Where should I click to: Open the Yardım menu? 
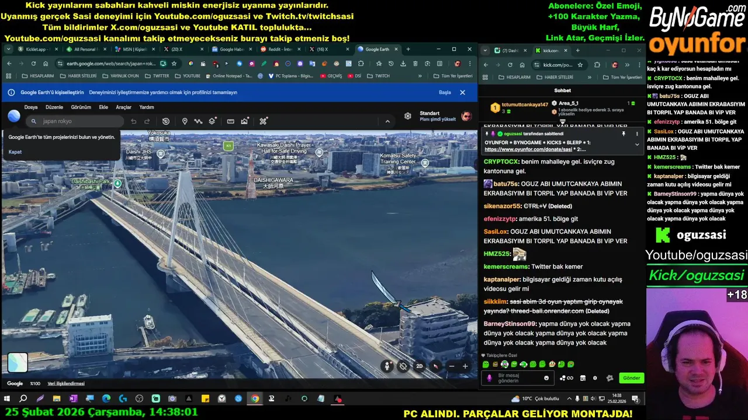pos(147,107)
